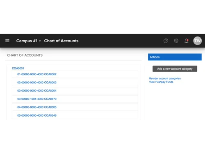
Task: Open the COA0001 category link
Action: pyautogui.click(x=18, y=68)
